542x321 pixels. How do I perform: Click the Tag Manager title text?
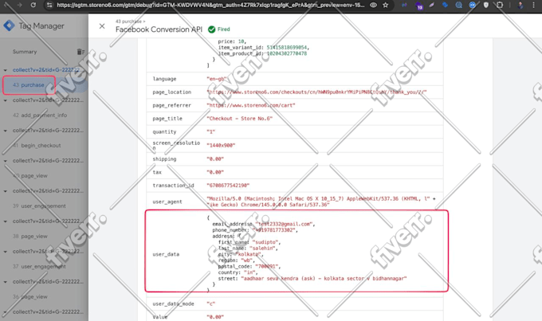tap(41, 26)
